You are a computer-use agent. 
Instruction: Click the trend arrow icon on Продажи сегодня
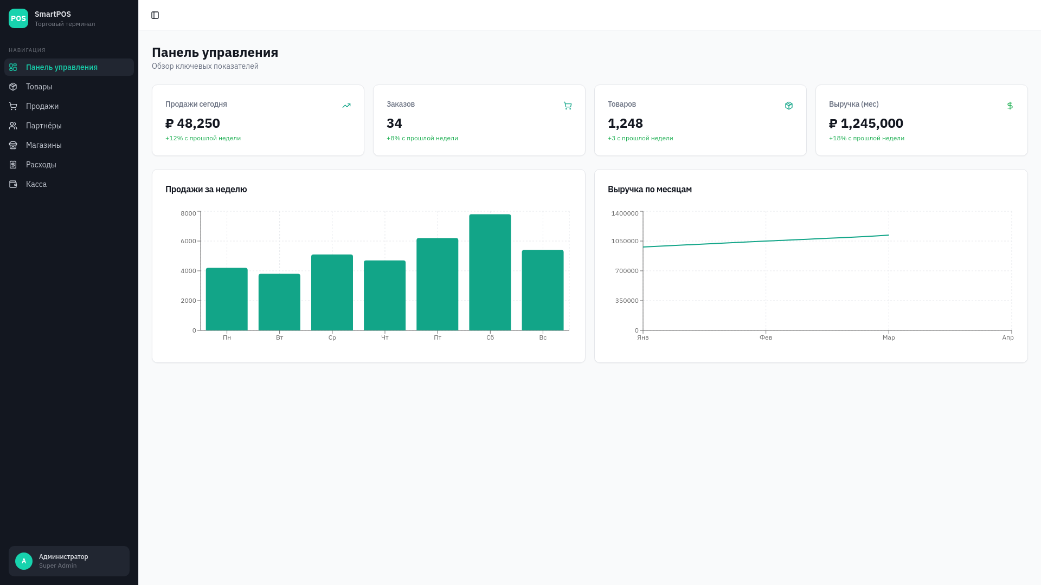[346, 106]
